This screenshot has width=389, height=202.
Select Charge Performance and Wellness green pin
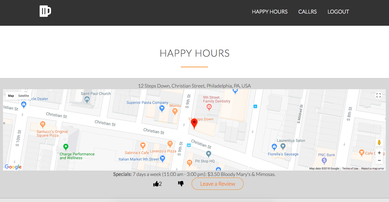(65, 147)
